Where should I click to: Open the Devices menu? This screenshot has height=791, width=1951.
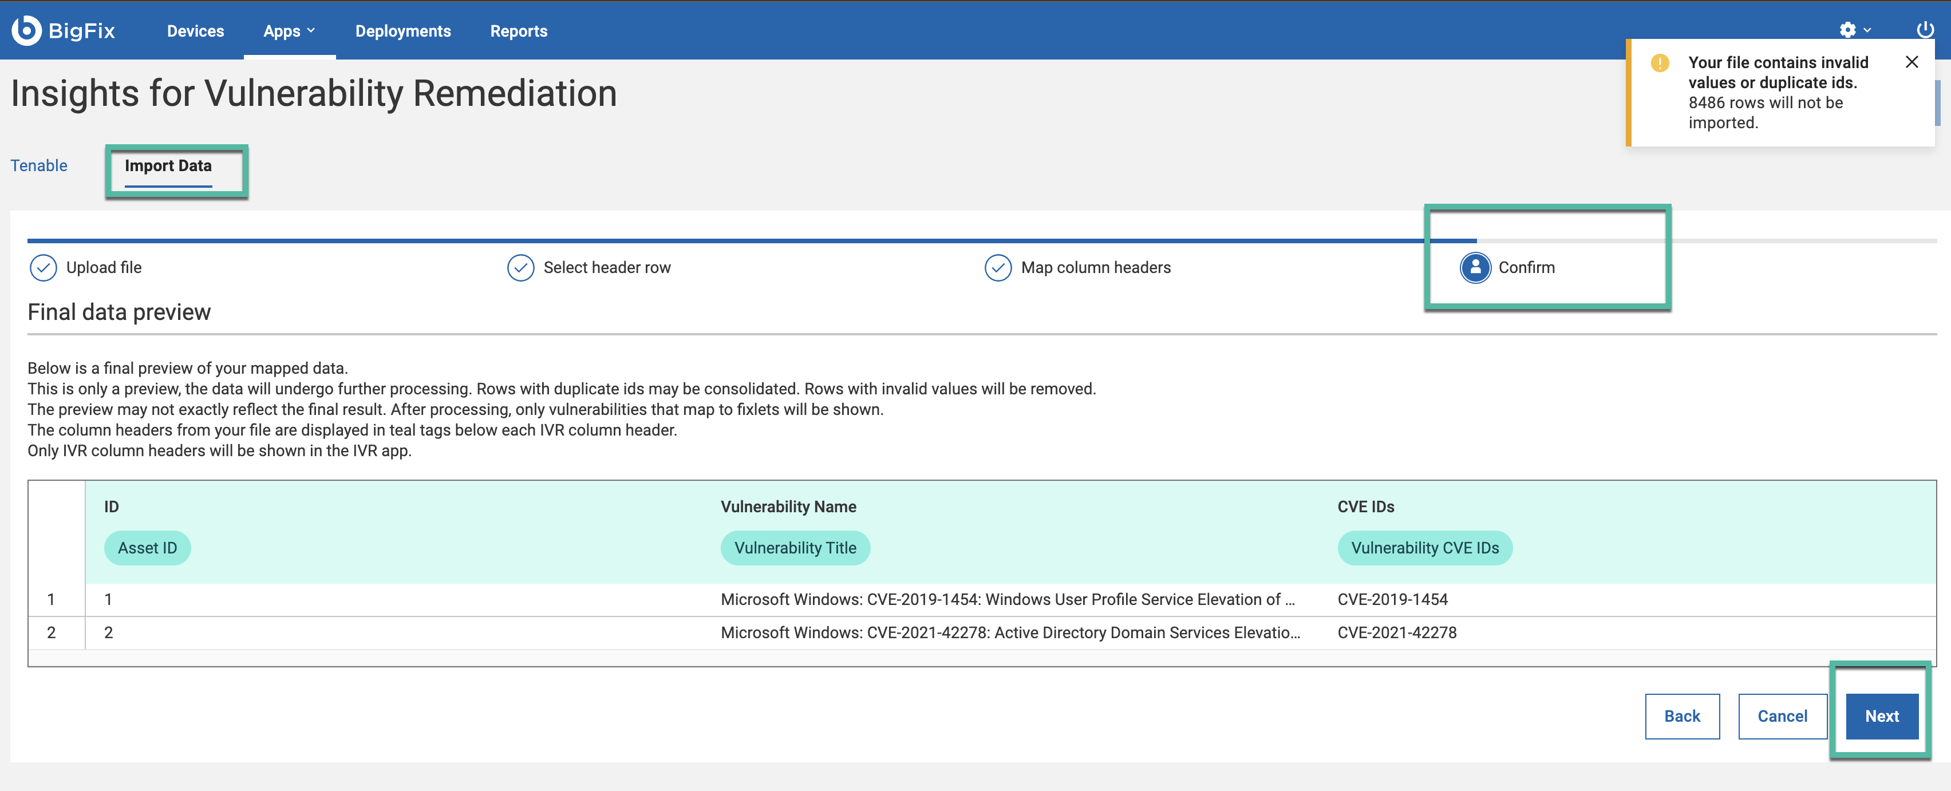(195, 31)
